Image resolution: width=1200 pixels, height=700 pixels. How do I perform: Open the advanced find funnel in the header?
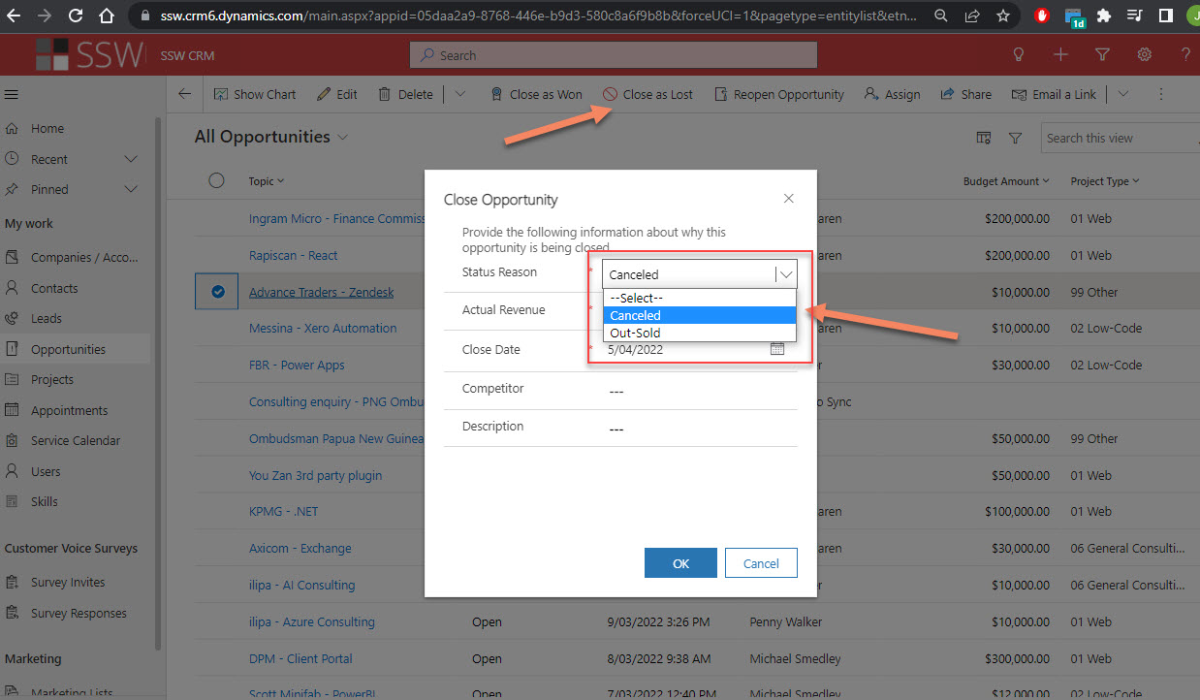click(1102, 55)
